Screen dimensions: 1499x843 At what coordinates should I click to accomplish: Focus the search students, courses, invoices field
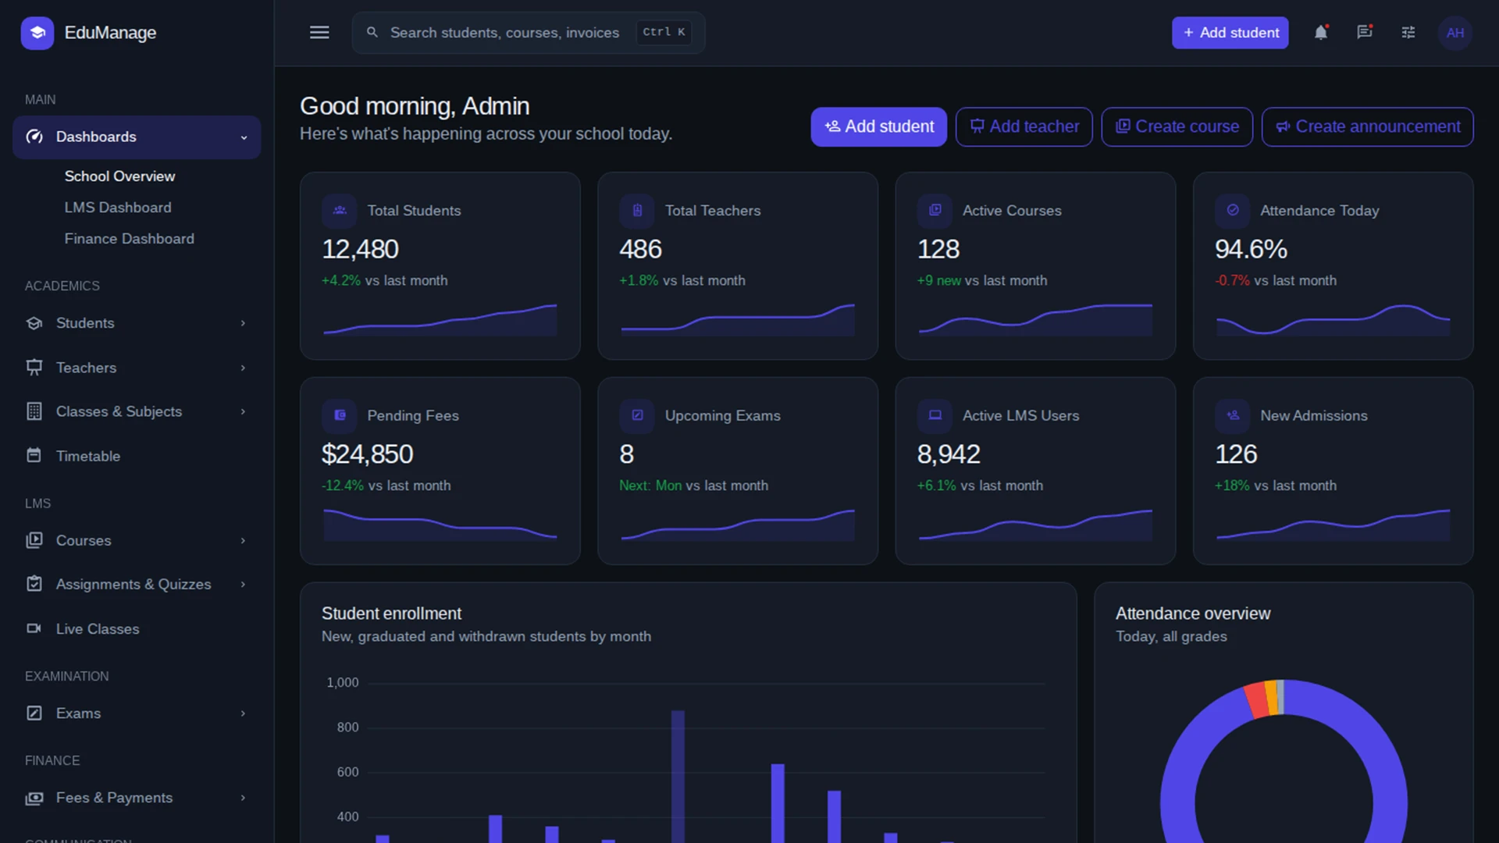pyautogui.click(x=529, y=33)
